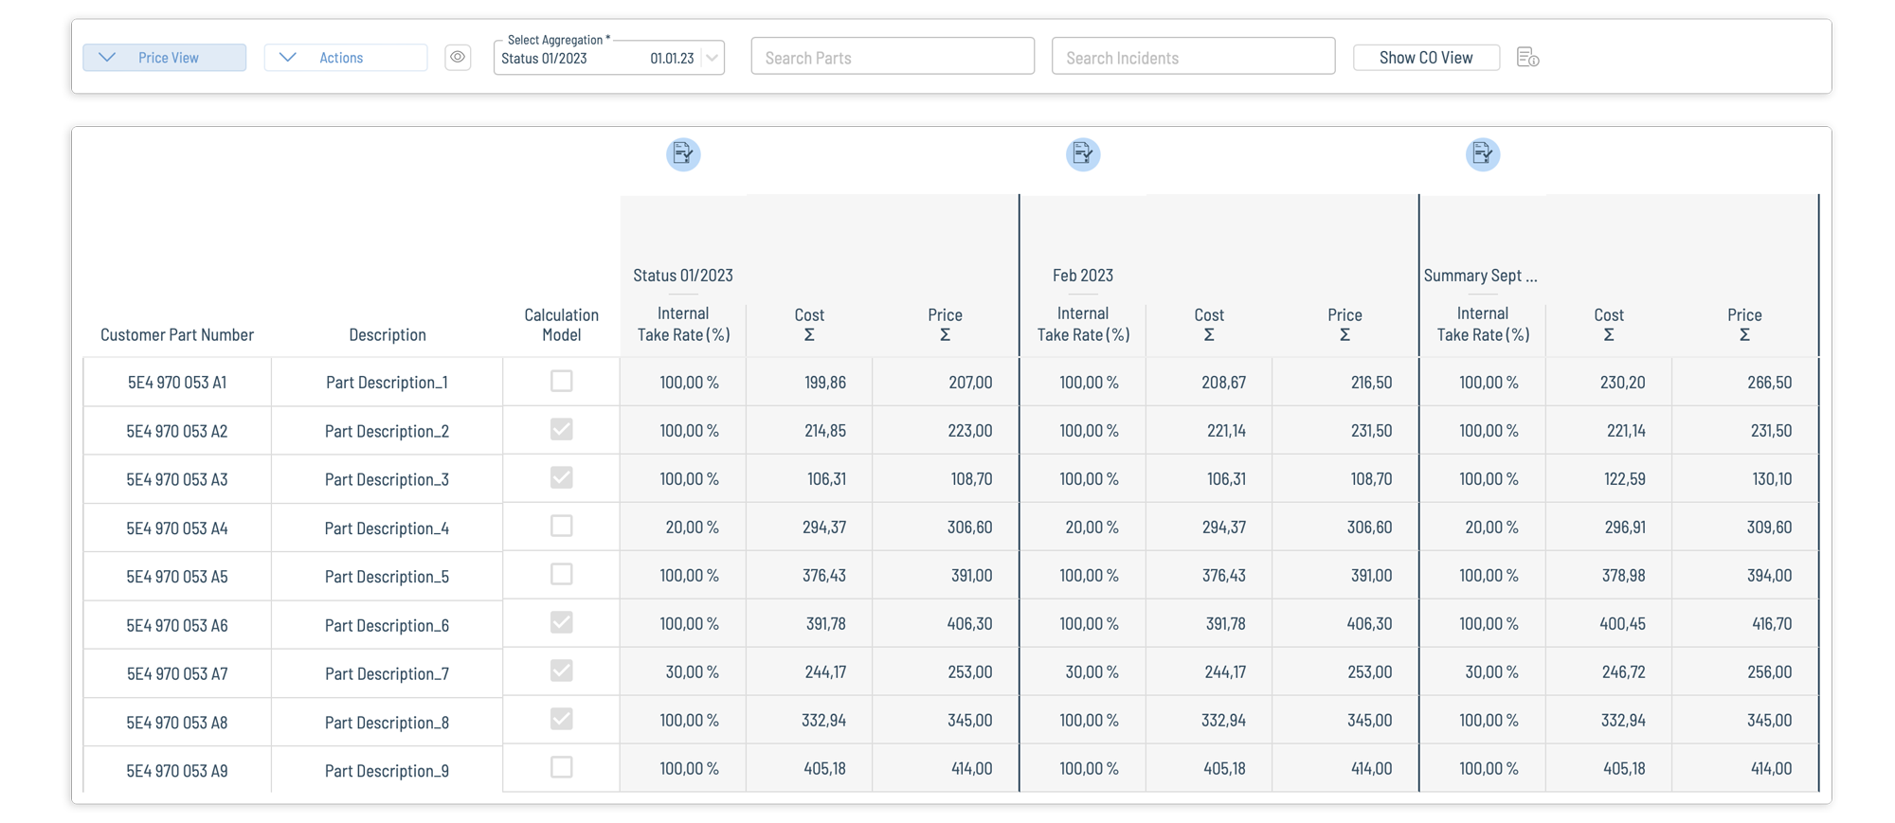Click Price Σ header under Feb 2023
This screenshot has width=1895, height=823.
coord(1345,324)
